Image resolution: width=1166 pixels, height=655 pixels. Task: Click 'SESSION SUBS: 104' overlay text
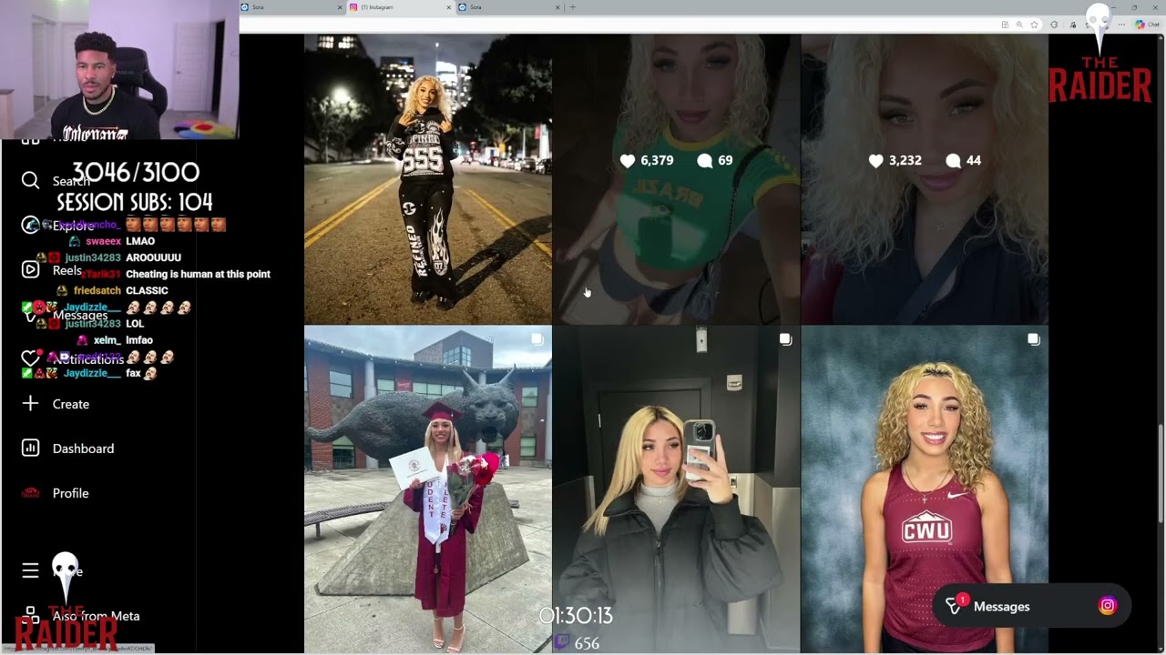135,202
